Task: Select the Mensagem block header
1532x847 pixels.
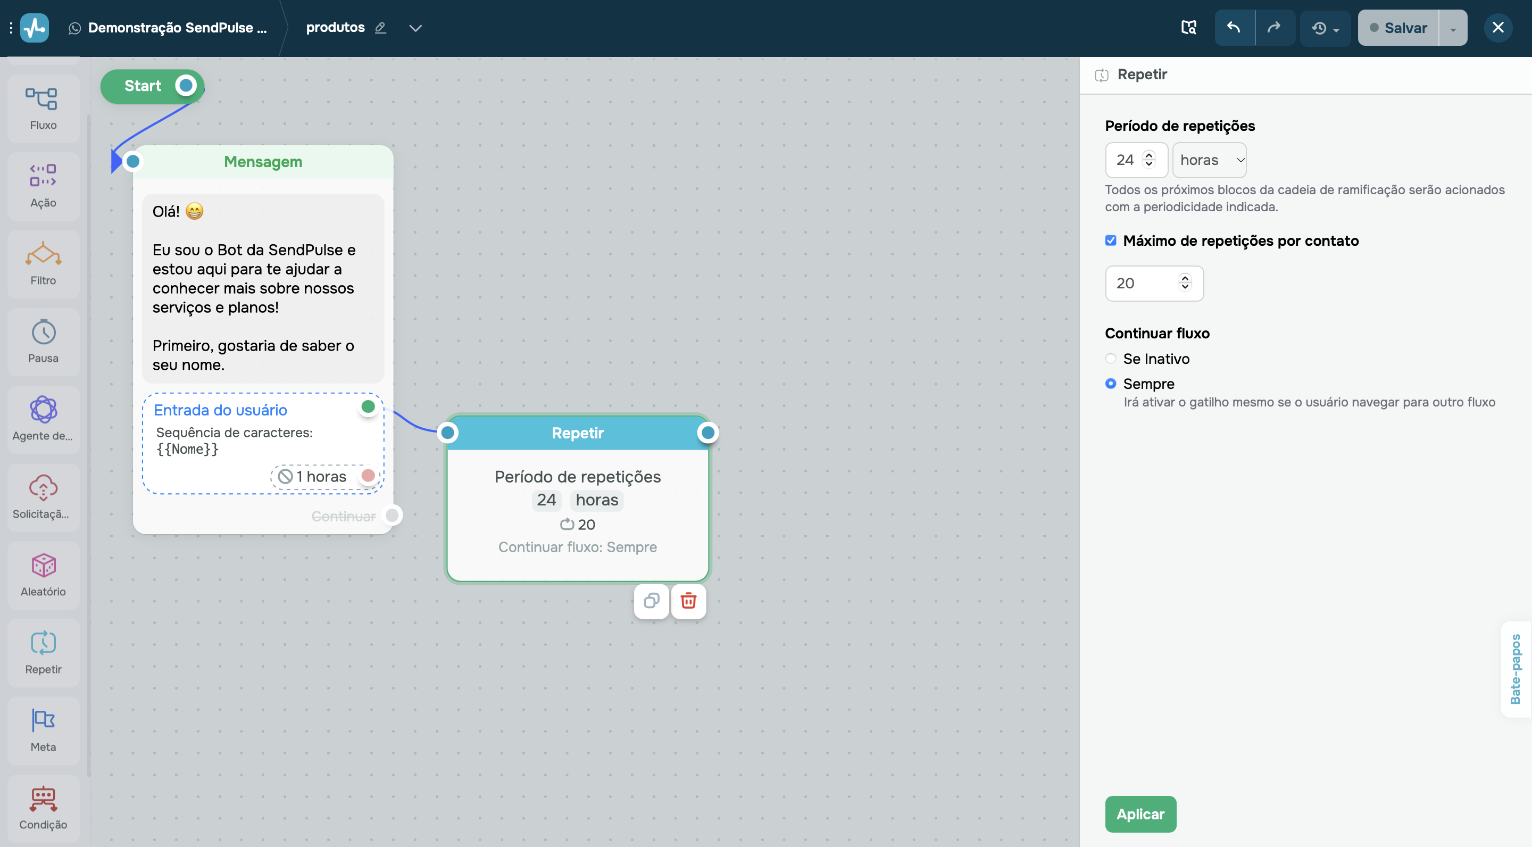Action: (263, 162)
